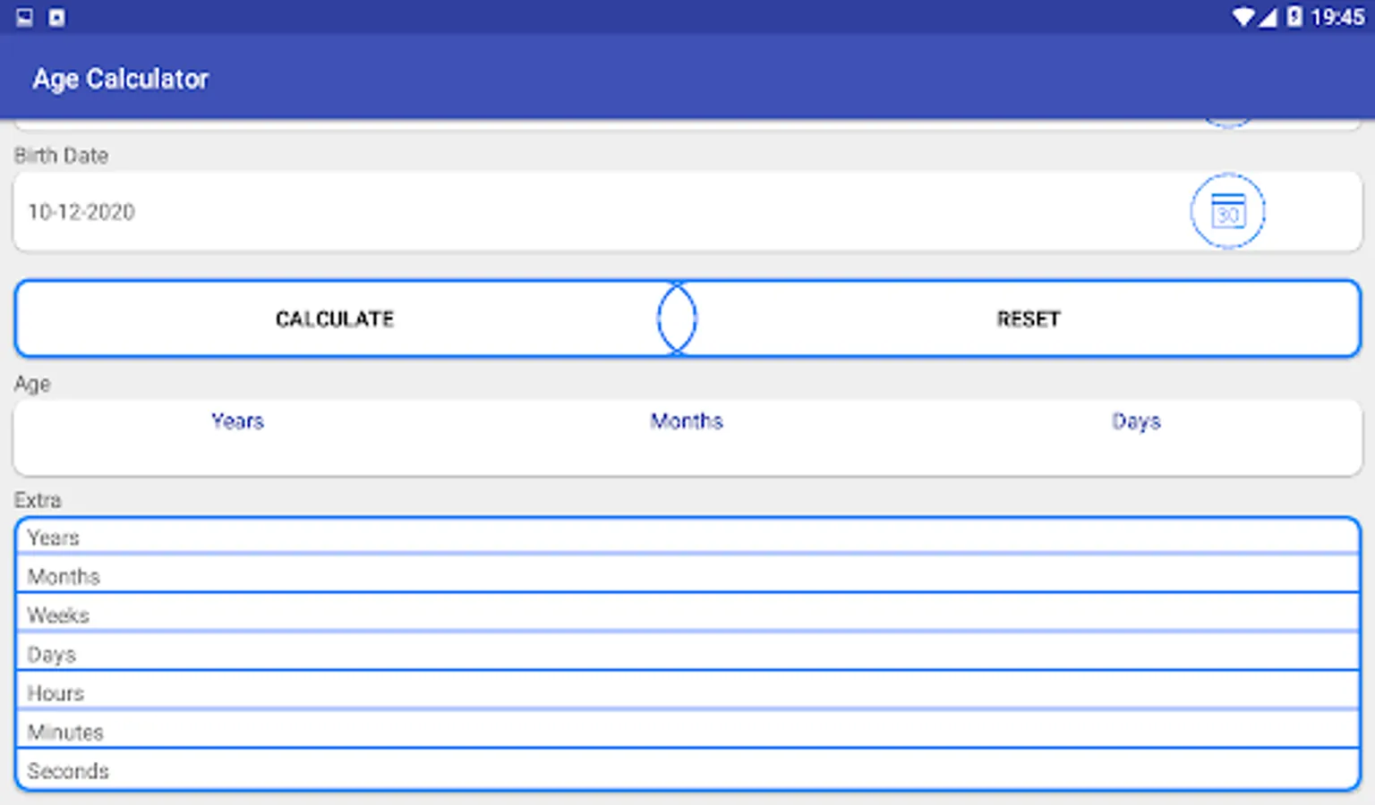Select the Years row in Extra table
This screenshot has height=805, width=1375.
point(687,538)
